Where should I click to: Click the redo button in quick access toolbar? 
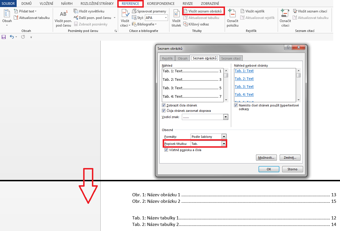pos(23,37)
